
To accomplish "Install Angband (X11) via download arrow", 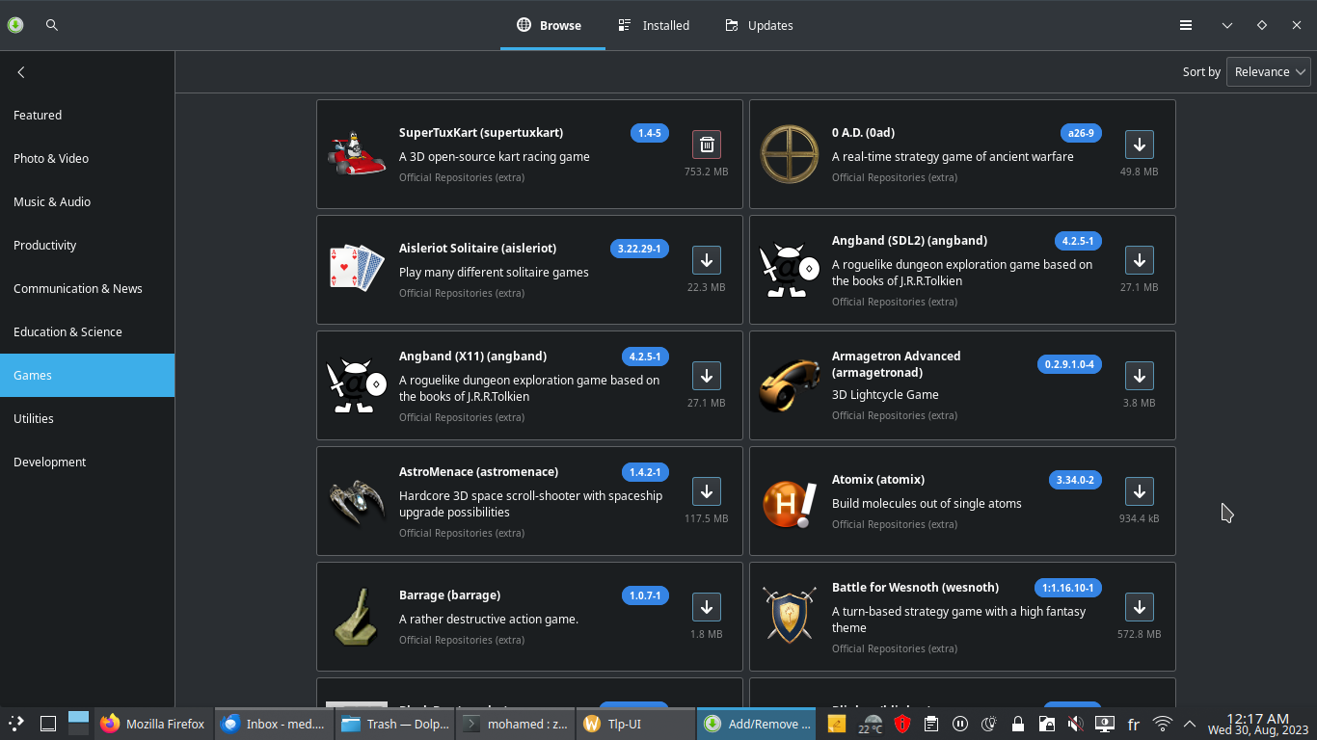I will pos(707,376).
